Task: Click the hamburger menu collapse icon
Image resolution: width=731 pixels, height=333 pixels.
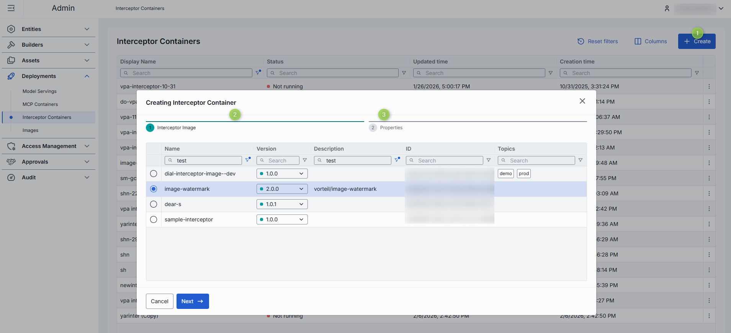Action: pos(11,8)
